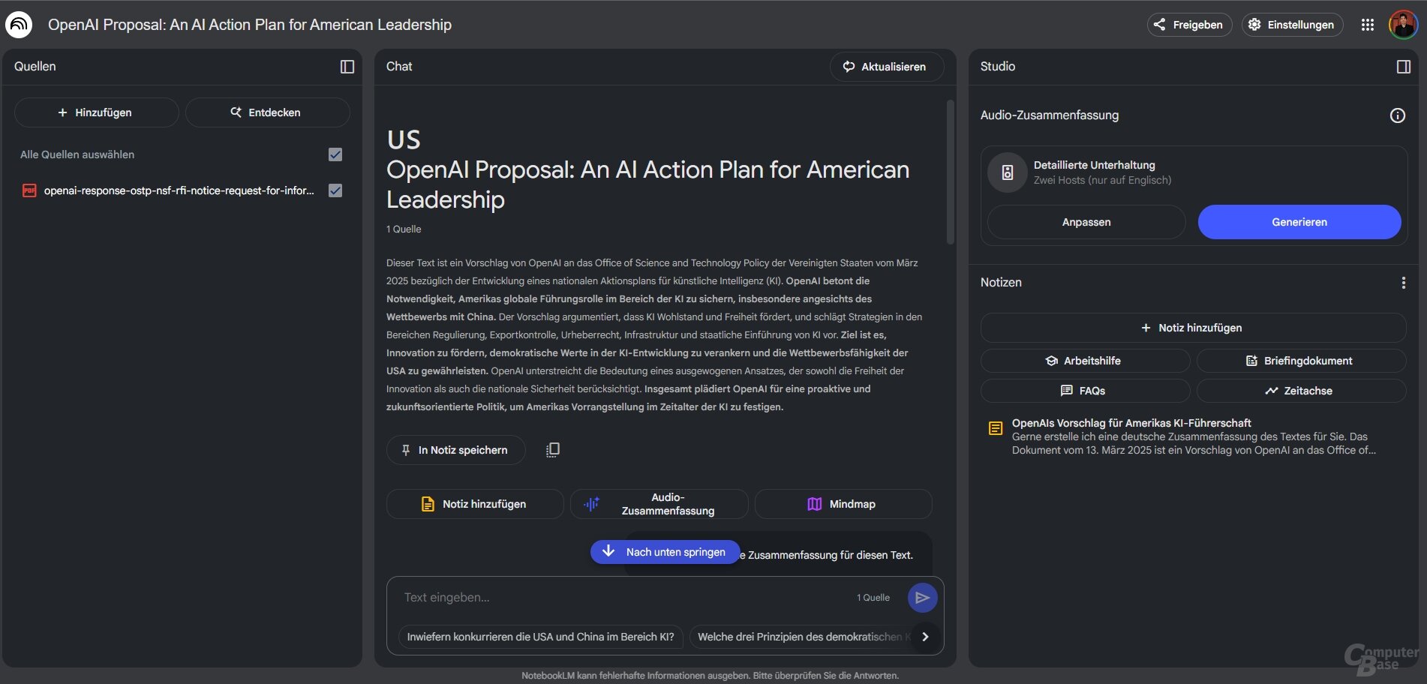1427x684 pixels.
Task: Select Briefingdokument note type
Action: 1300,361
